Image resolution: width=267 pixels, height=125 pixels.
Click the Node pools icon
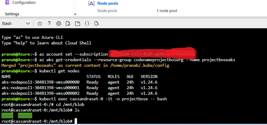(x=91, y=4)
